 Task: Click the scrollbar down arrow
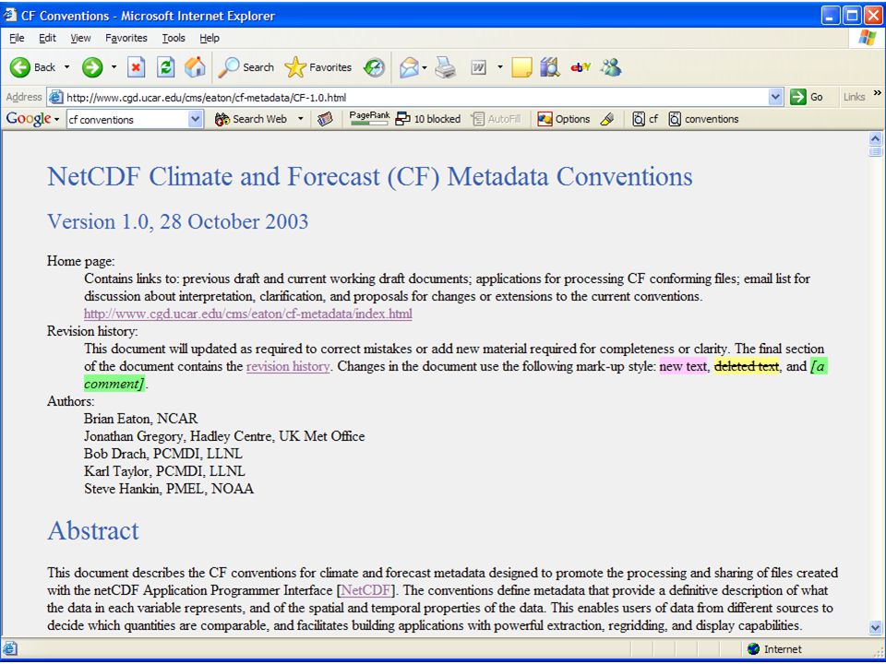pos(875,627)
